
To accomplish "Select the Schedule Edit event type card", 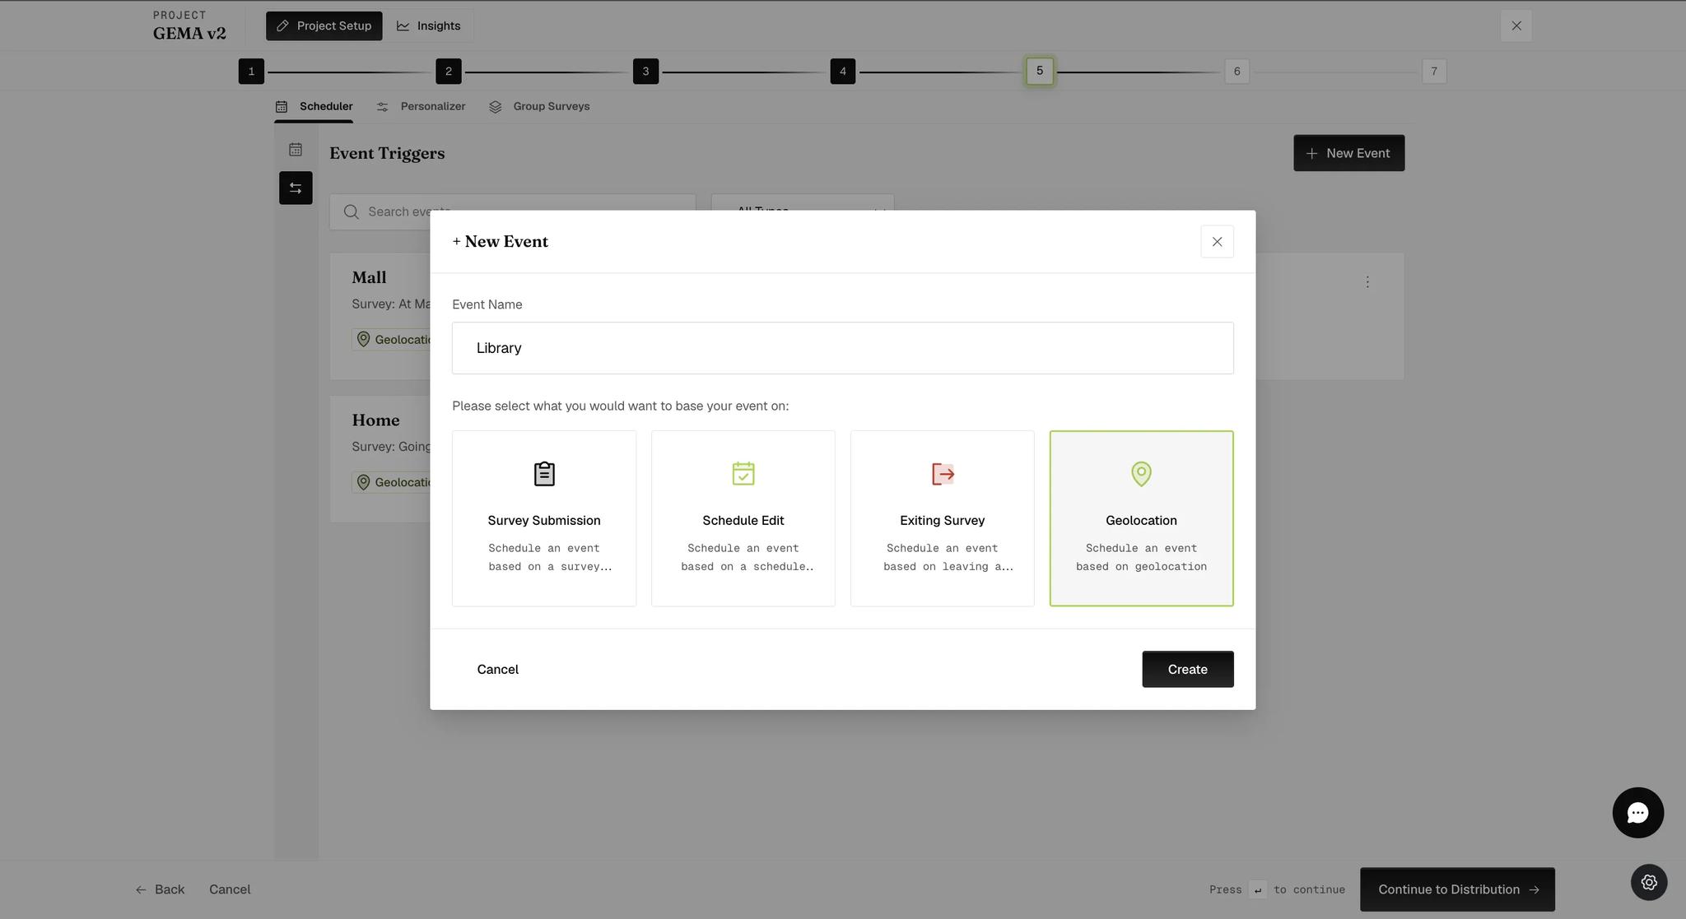I will [x=743, y=518].
